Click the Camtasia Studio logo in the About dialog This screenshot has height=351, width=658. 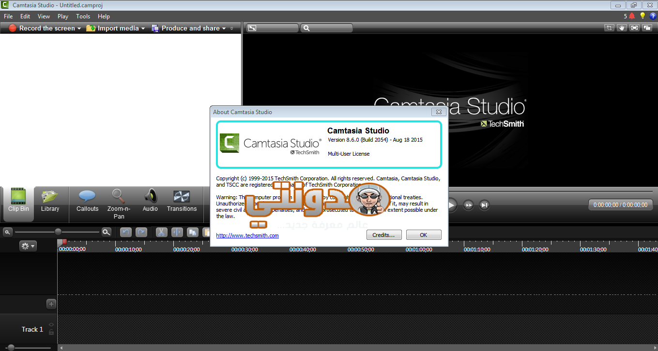point(271,144)
